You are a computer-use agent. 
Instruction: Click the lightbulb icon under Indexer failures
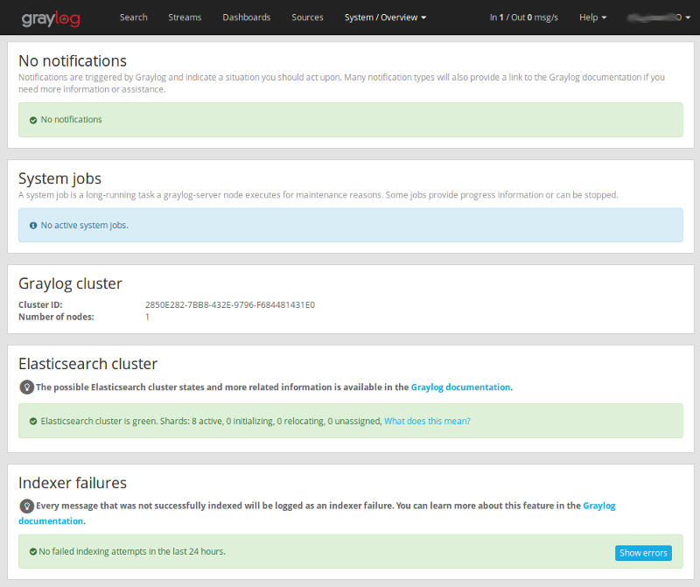click(x=26, y=506)
